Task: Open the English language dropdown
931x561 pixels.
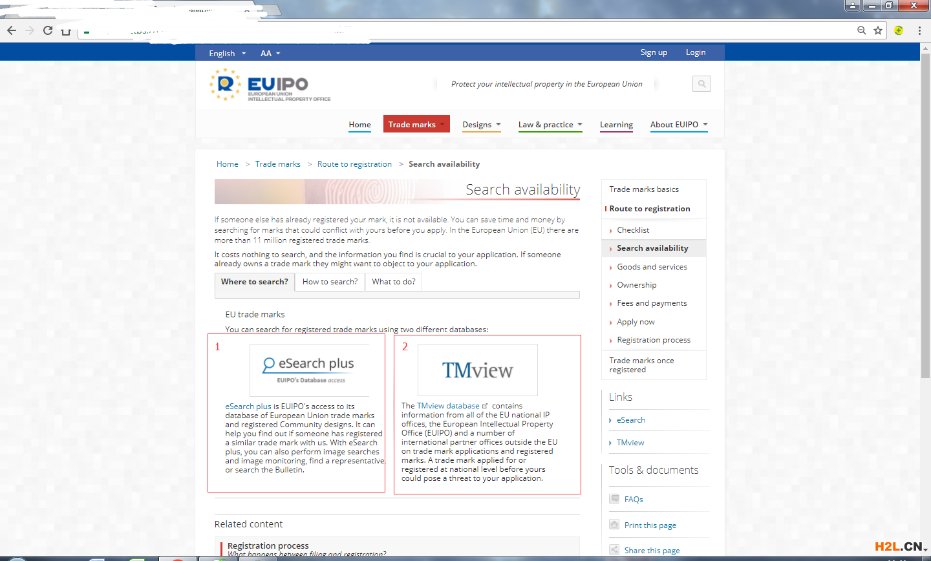Action: pos(227,54)
